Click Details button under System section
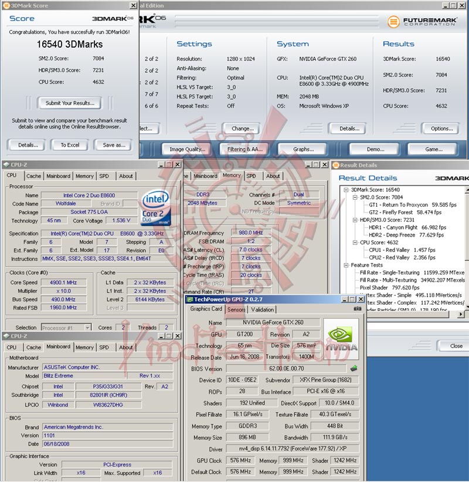 pyautogui.click(x=348, y=129)
